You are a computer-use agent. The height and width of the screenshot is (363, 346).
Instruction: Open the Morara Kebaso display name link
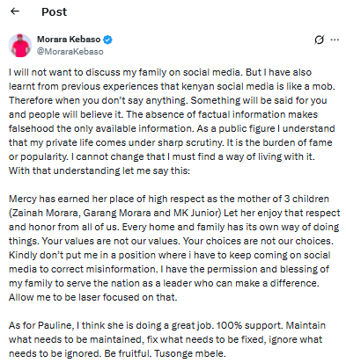pos(69,40)
